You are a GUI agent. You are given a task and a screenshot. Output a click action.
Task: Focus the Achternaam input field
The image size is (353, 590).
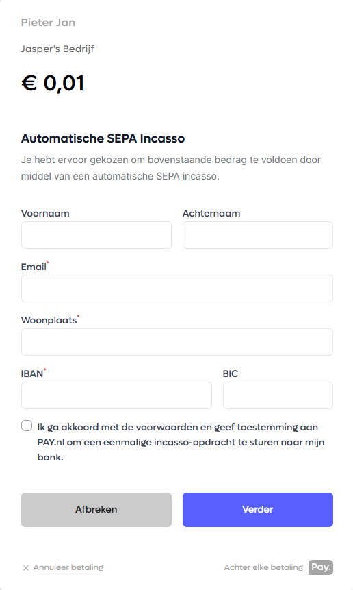coord(258,235)
